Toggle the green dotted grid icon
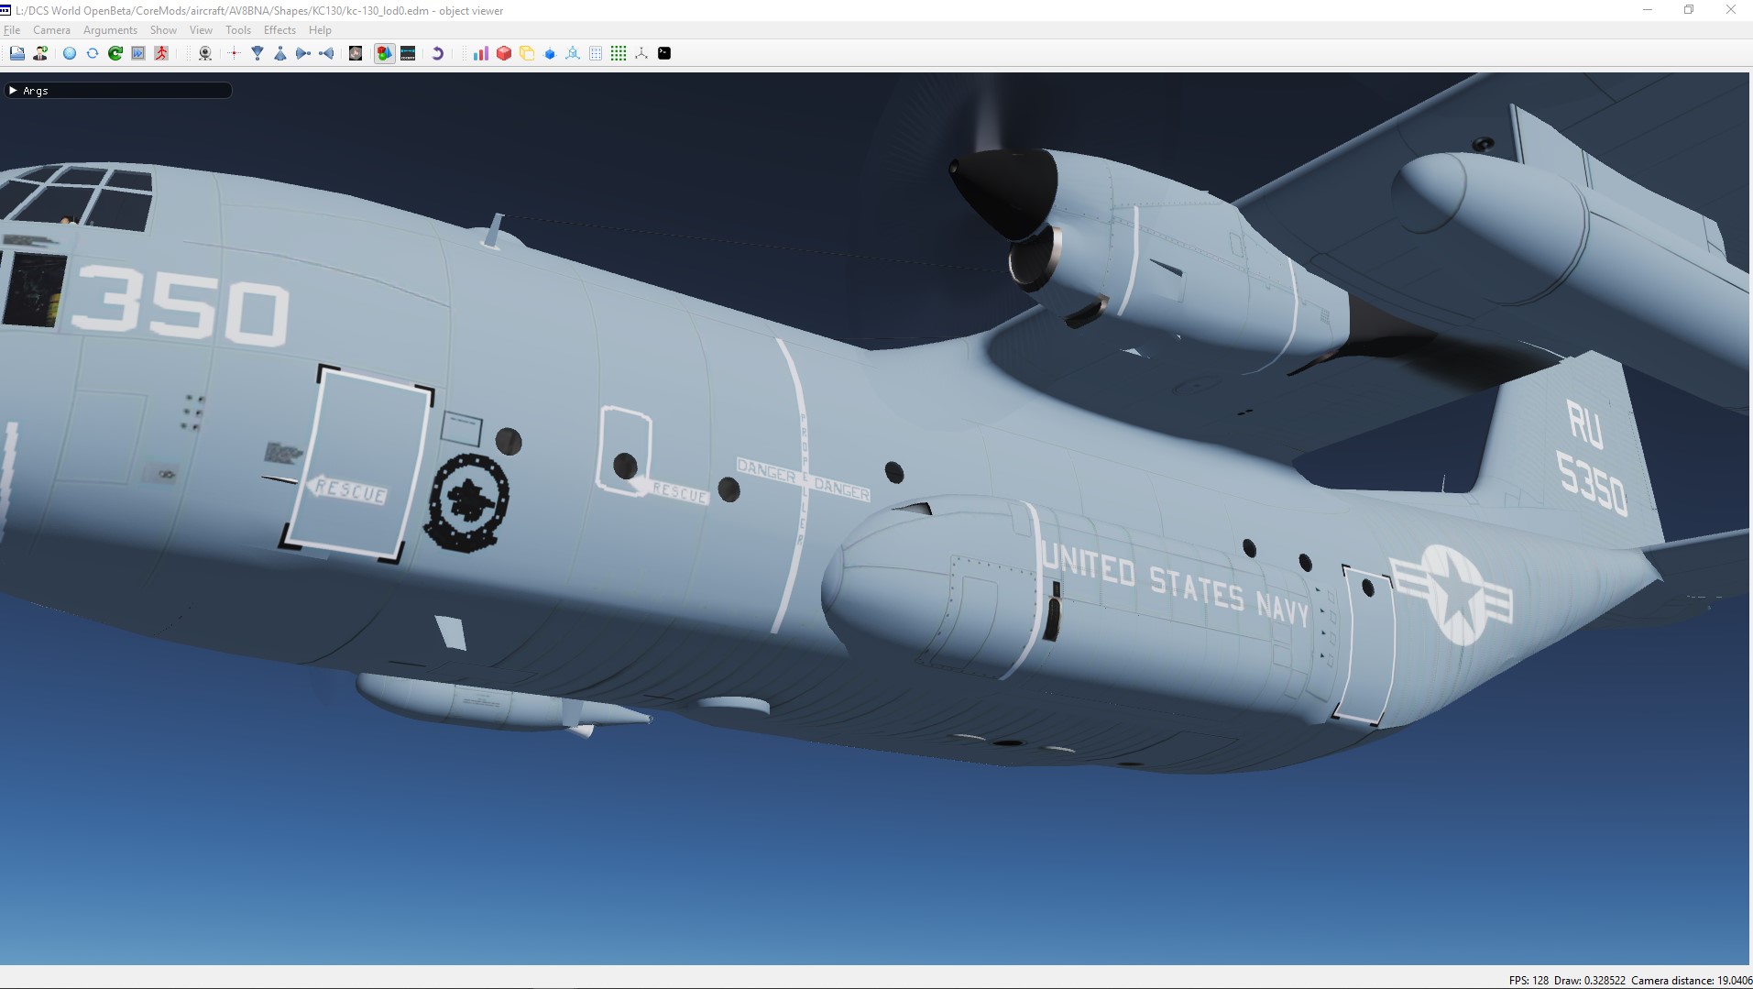Image resolution: width=1753 pixels, height=989 pixels. 619,53
